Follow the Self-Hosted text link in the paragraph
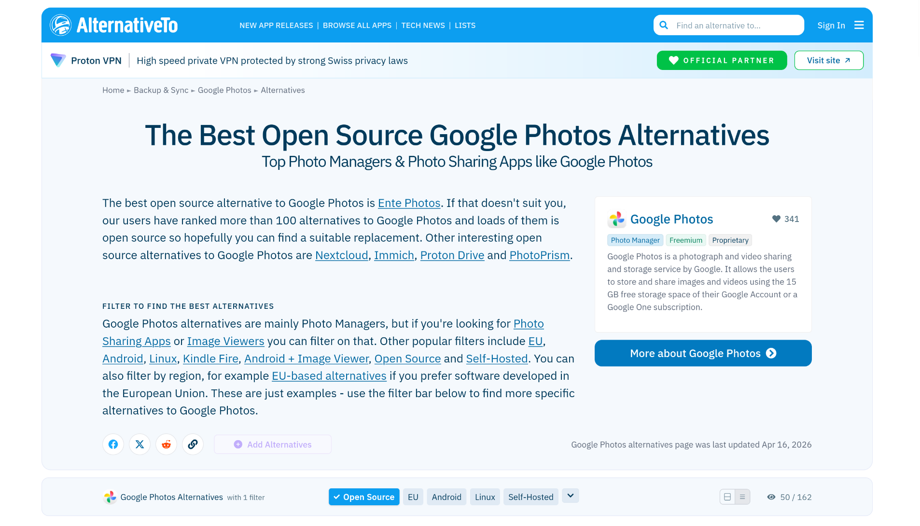Screen dimensions: 920x526 497,359
